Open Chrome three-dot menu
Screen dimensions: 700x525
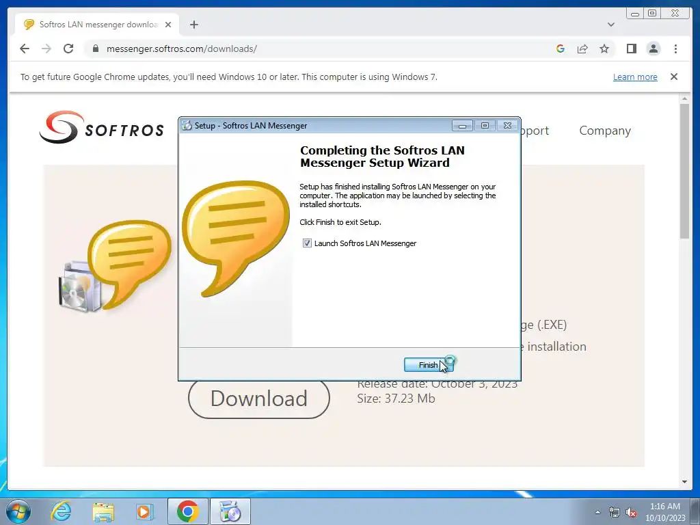pyautogui.click(x=675, y=49)
